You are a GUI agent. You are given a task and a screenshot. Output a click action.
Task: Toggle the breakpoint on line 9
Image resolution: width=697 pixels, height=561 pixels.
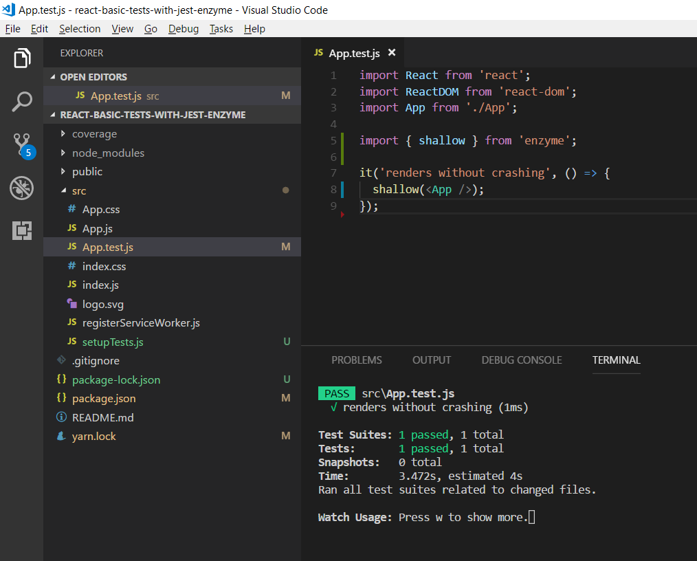point(342,205)
